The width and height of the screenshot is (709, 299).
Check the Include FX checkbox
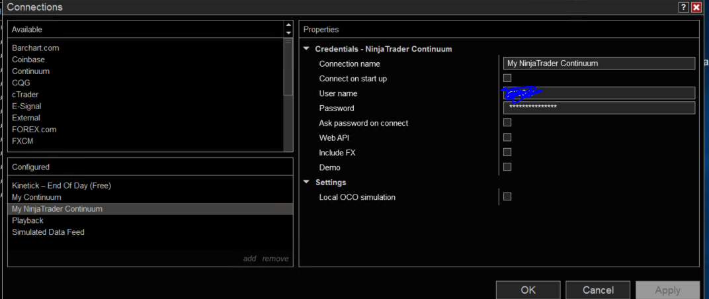tap(507, 152)
